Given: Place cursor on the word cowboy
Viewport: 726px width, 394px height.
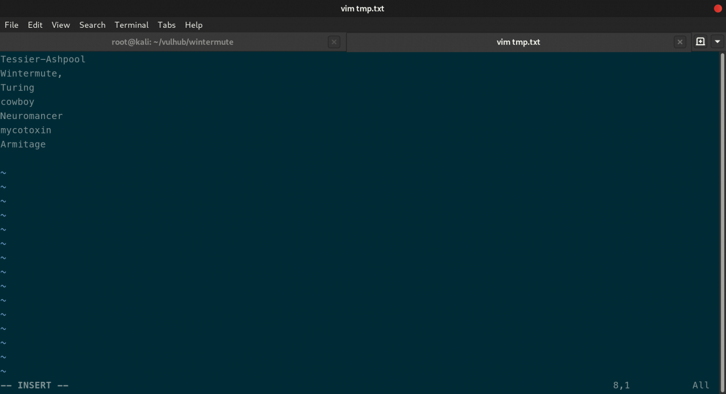Looking at the screenshot, I should coord(18,102).
